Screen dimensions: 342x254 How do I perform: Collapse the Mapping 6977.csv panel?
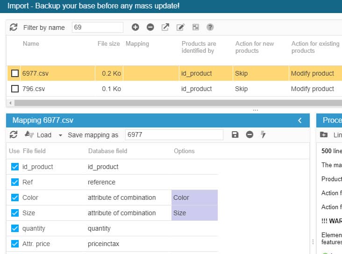click(x=300, y=120)
